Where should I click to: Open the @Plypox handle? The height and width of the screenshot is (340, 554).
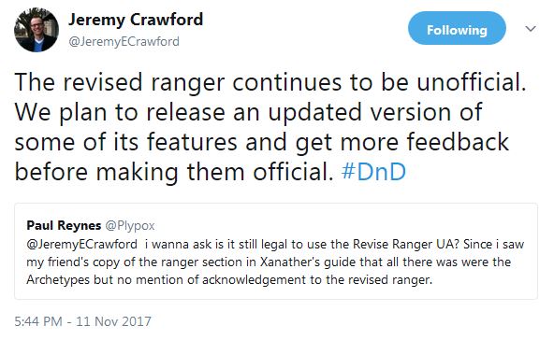[x=130, y=226]
